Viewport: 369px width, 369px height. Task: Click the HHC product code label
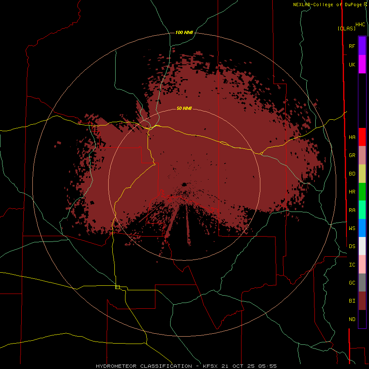click(360, 25)
